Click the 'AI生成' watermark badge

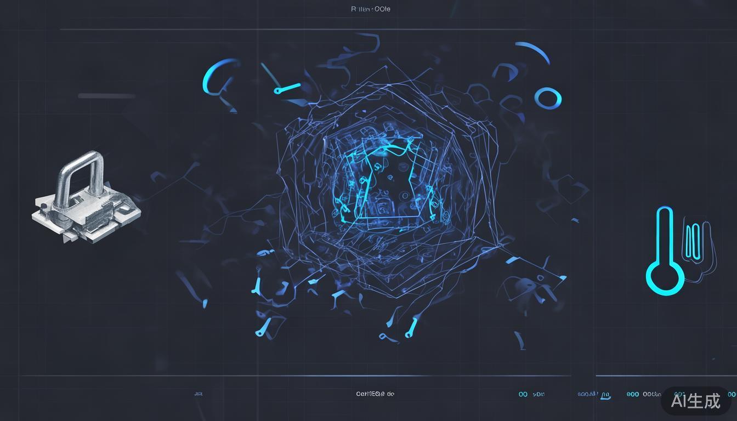coord(695,401)
